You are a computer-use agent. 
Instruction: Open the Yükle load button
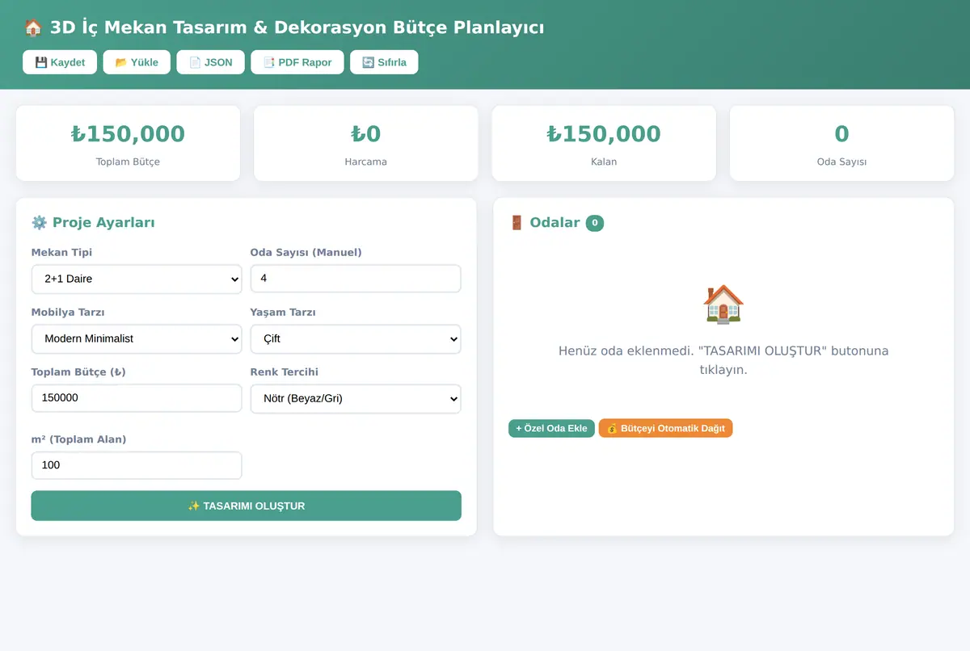(137, 62)
